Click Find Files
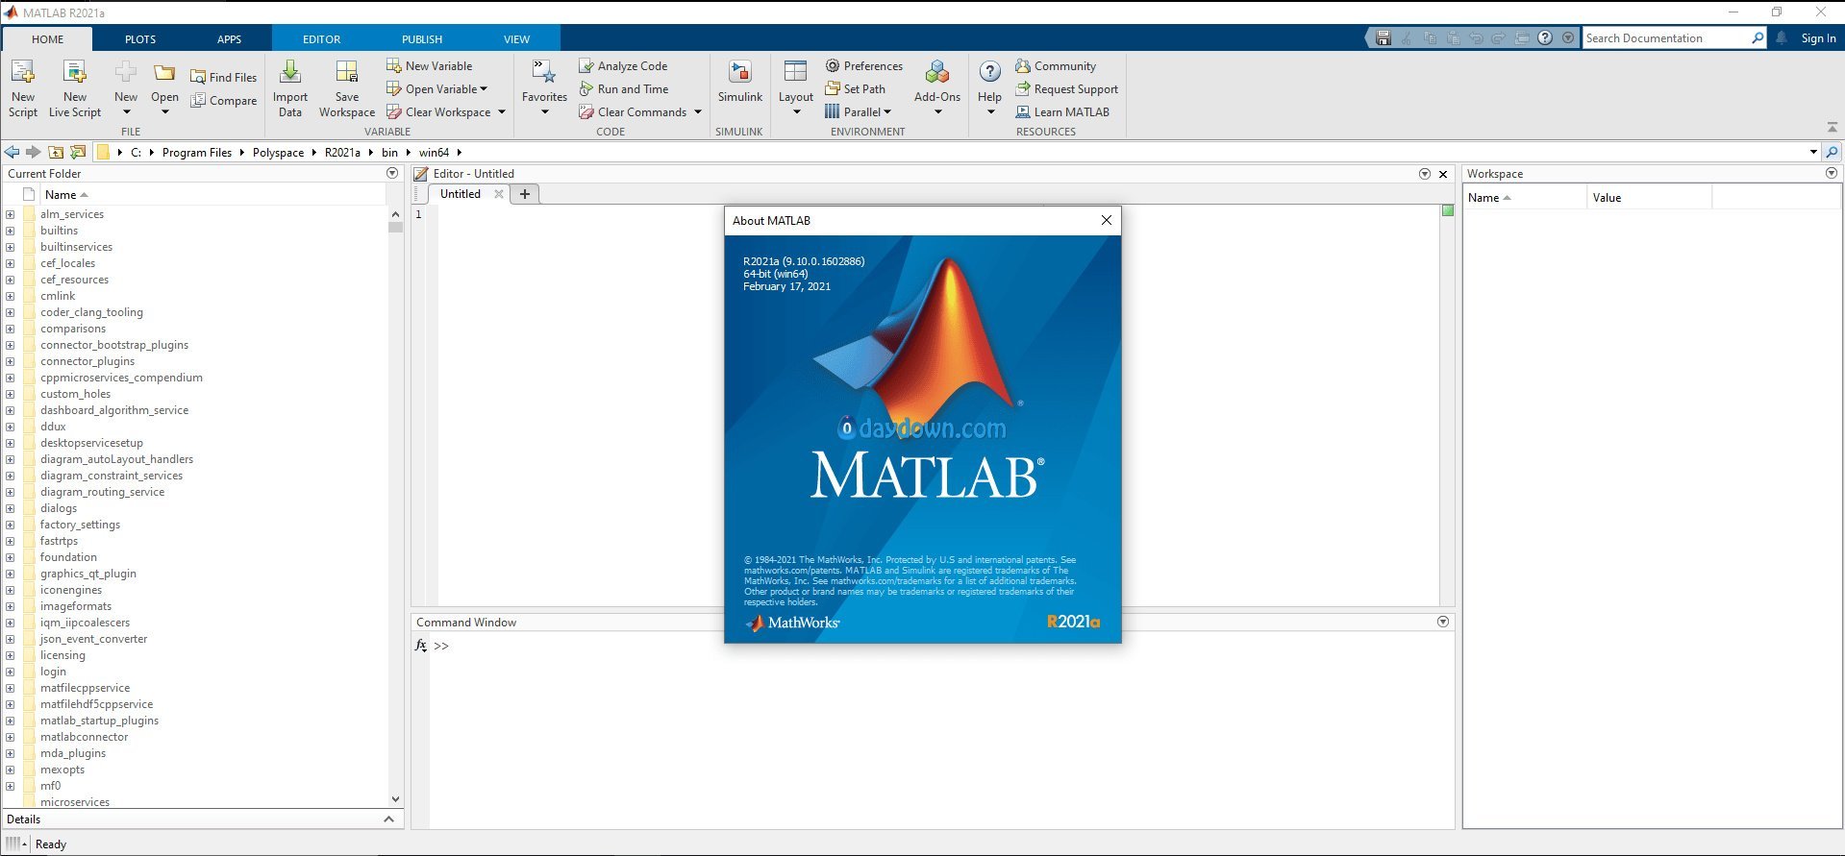Viewport: 1845px width, 856px height. click(224, 77)
